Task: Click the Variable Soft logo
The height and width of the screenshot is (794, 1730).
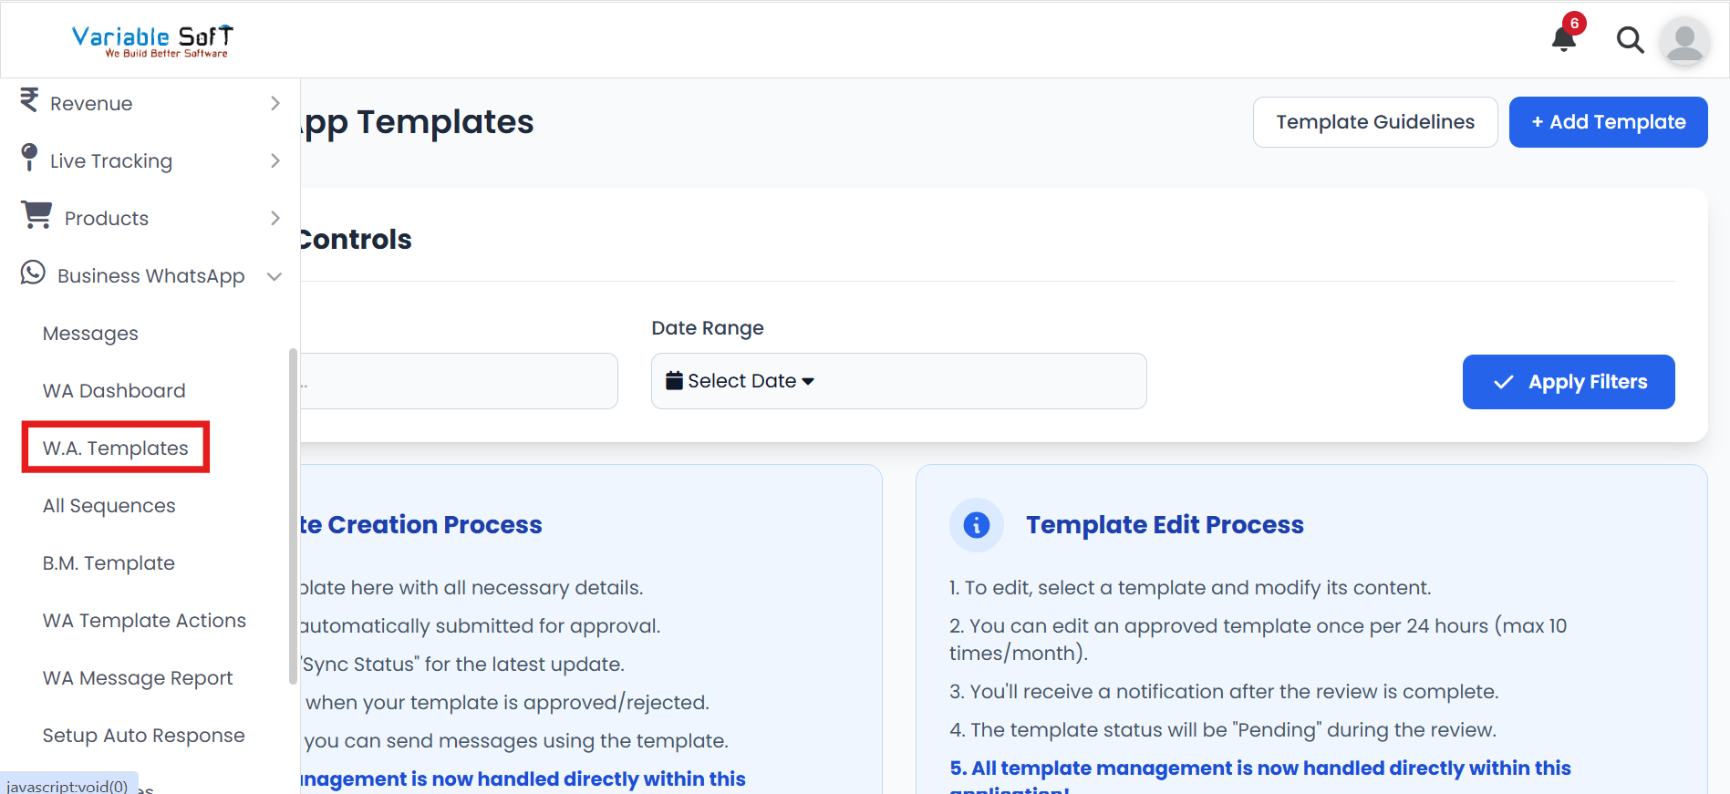Action: [152, 40]
